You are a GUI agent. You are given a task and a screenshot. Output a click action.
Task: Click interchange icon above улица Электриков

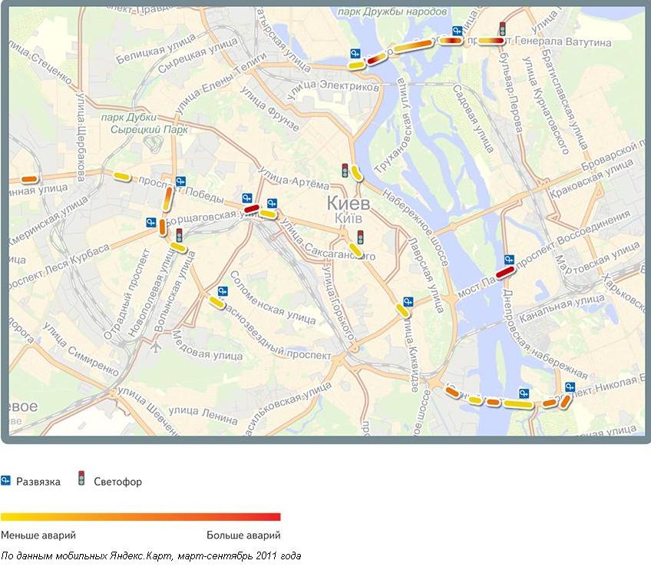(x=355, y=54)
